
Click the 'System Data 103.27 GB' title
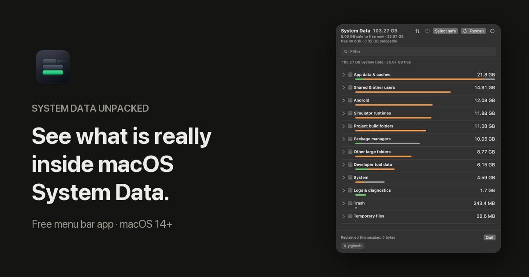point(369,31)
